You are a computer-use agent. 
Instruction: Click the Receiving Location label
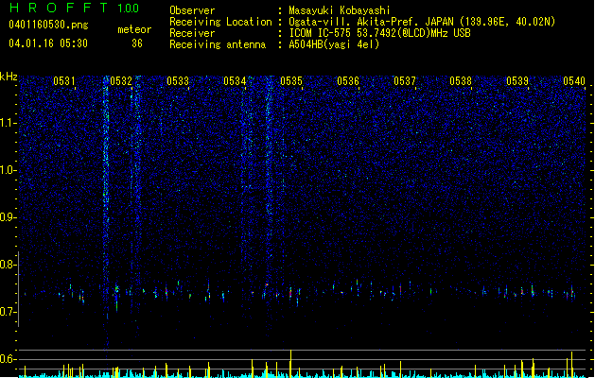[220, 22]
